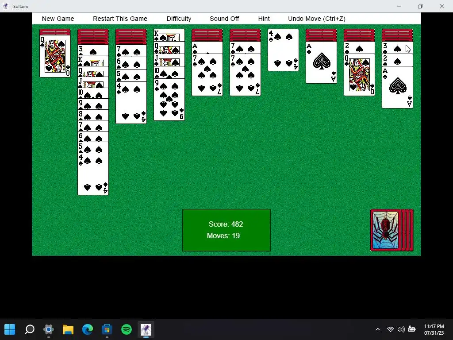
Task: Click the Solitaire spider taskbar icon
Action: tap(146, 329)
